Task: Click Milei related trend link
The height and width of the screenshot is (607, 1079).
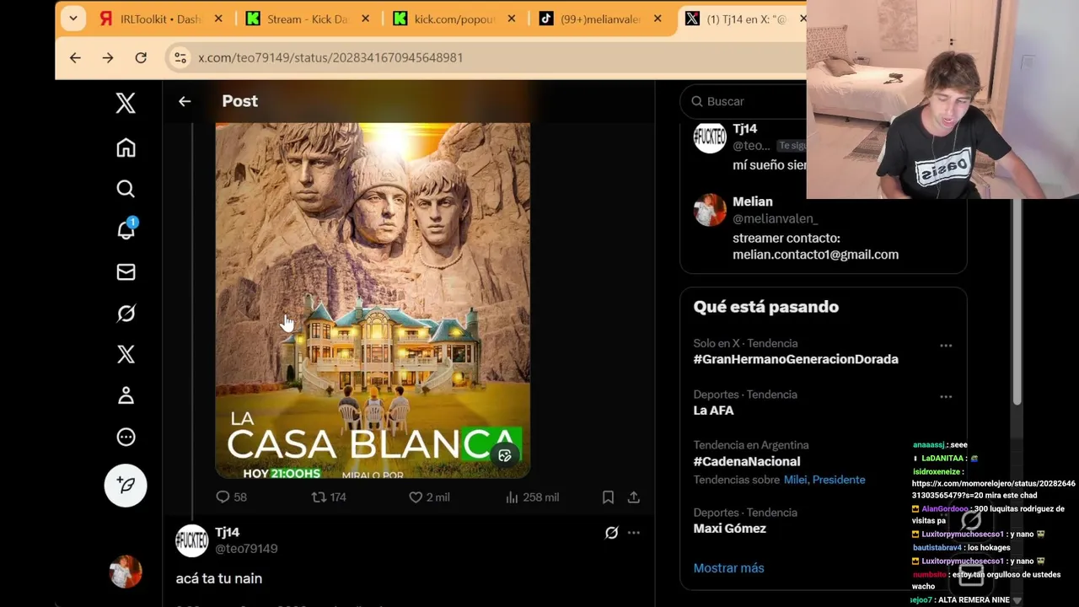Action: click(x=796, y=480)
